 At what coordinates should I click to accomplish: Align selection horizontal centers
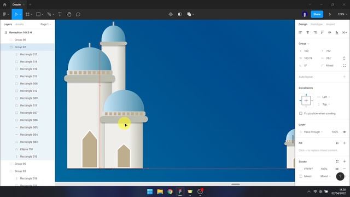tap(308, 32)
